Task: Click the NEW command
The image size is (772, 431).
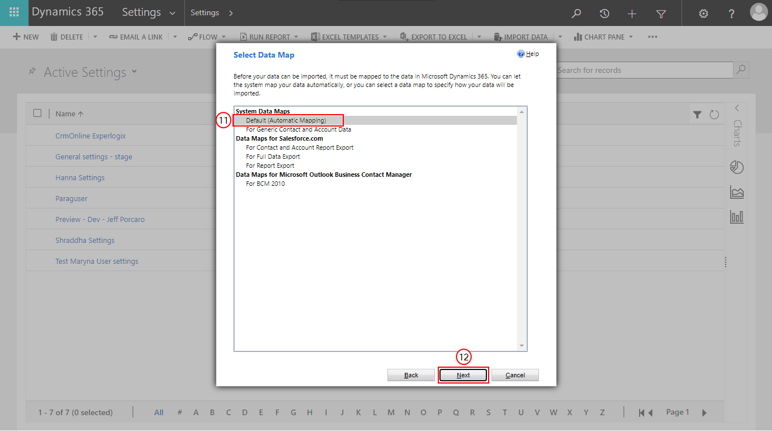Action: tap(26, 37)
